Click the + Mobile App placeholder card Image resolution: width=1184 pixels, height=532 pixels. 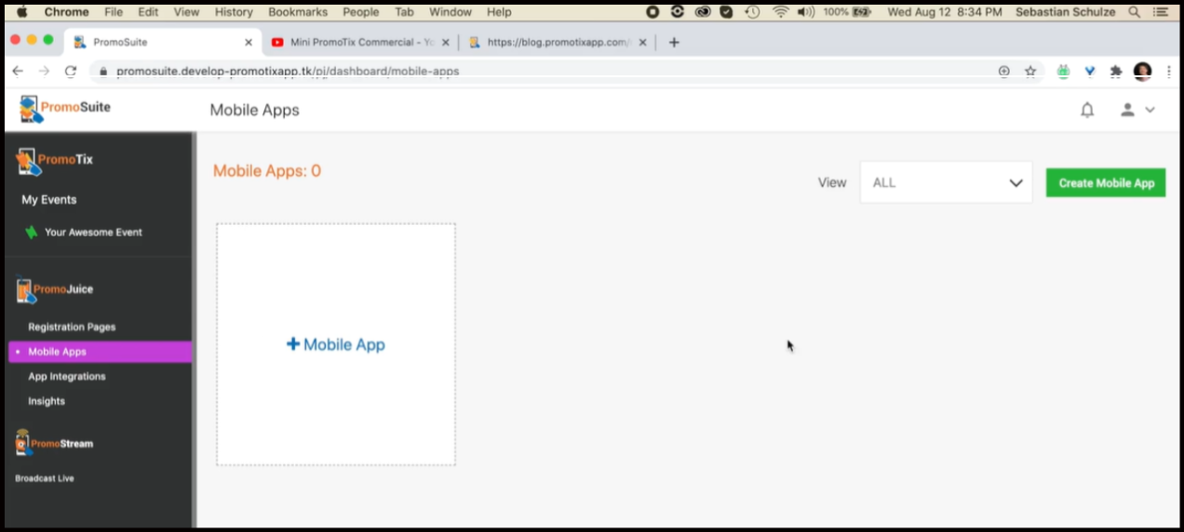(336, 344)
